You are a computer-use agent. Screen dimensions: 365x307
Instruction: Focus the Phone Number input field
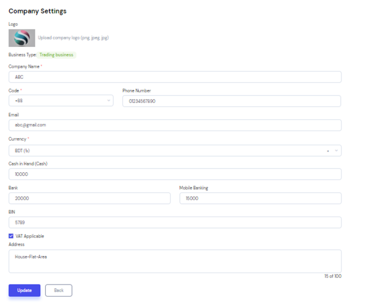232,101
